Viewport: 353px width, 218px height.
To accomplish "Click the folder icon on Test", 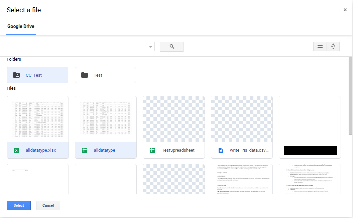I will (85, 75).
